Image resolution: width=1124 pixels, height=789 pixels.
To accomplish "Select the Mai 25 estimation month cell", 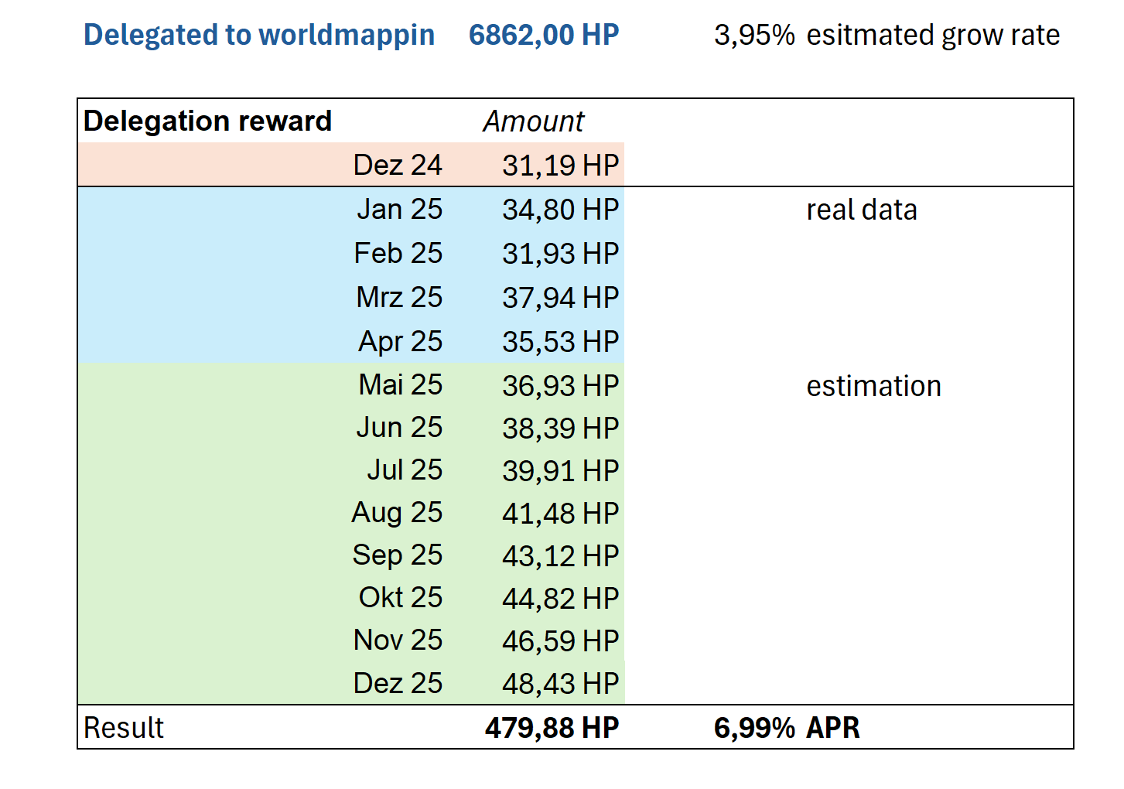I will [401, 384].
